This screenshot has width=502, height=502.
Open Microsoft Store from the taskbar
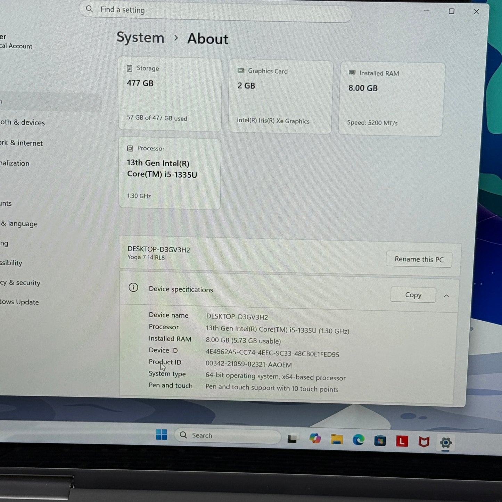click(380, 441)
